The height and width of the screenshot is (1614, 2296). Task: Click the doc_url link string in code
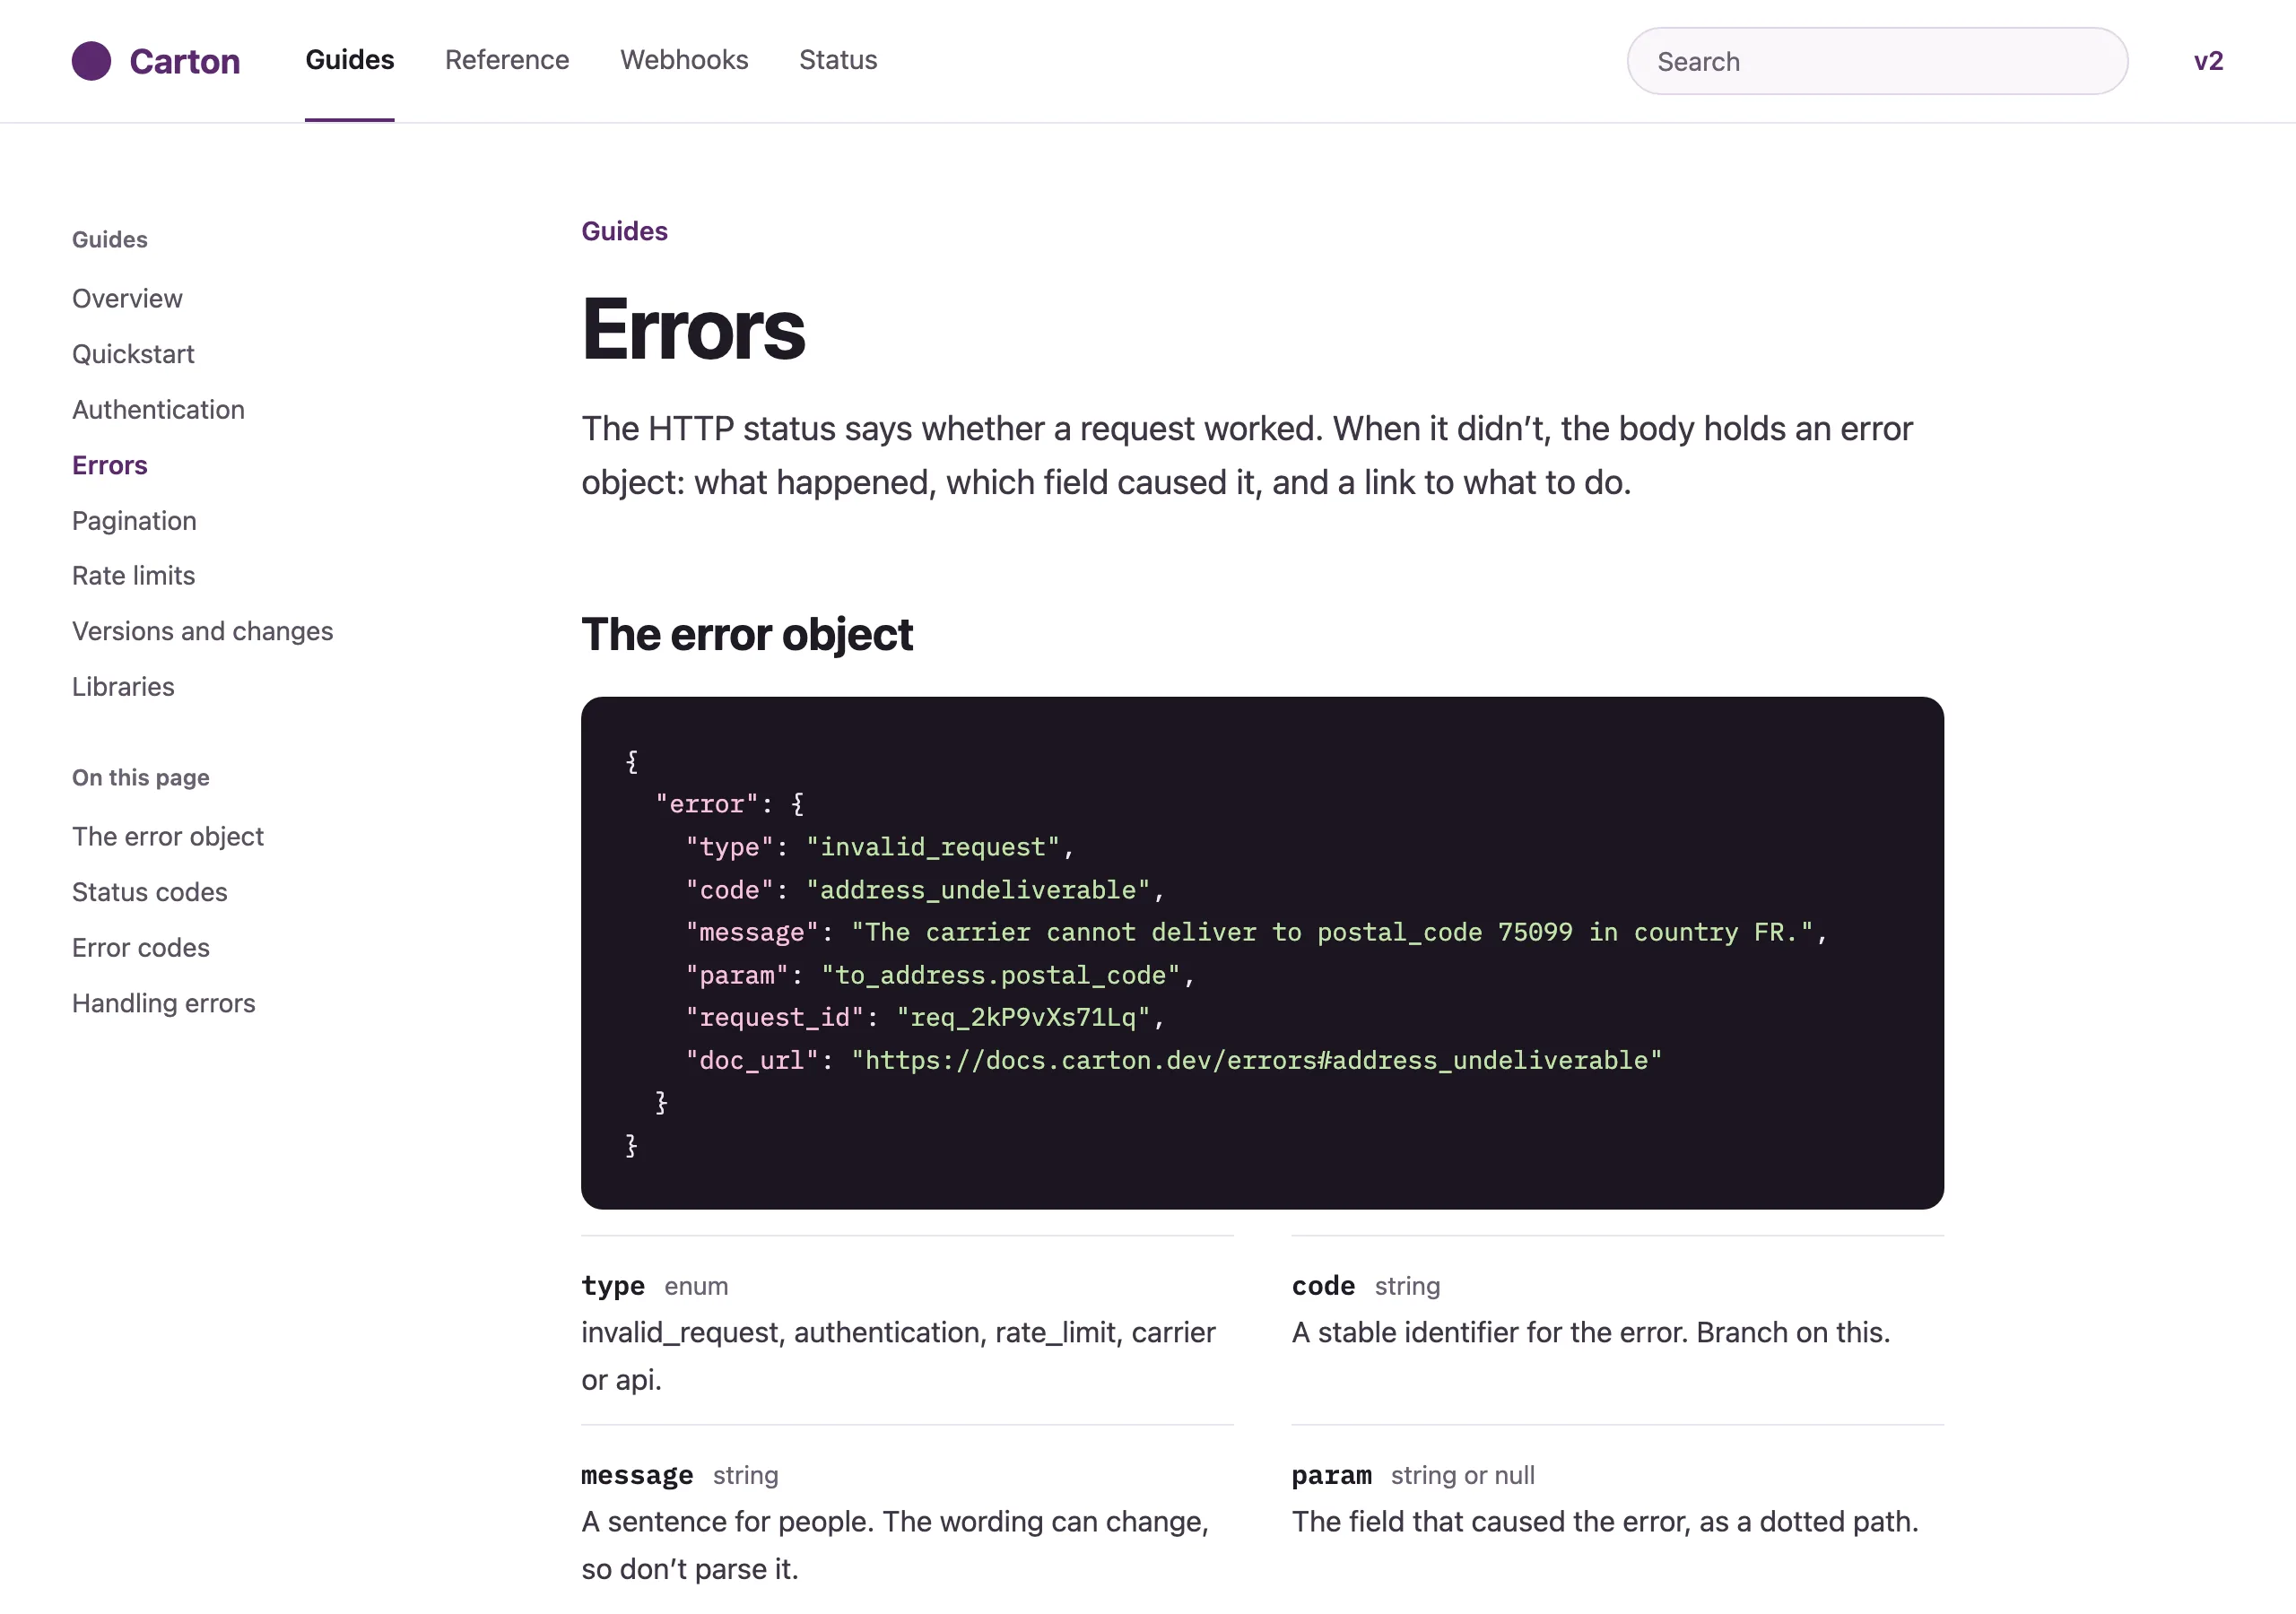(x=1256, y=1060)
